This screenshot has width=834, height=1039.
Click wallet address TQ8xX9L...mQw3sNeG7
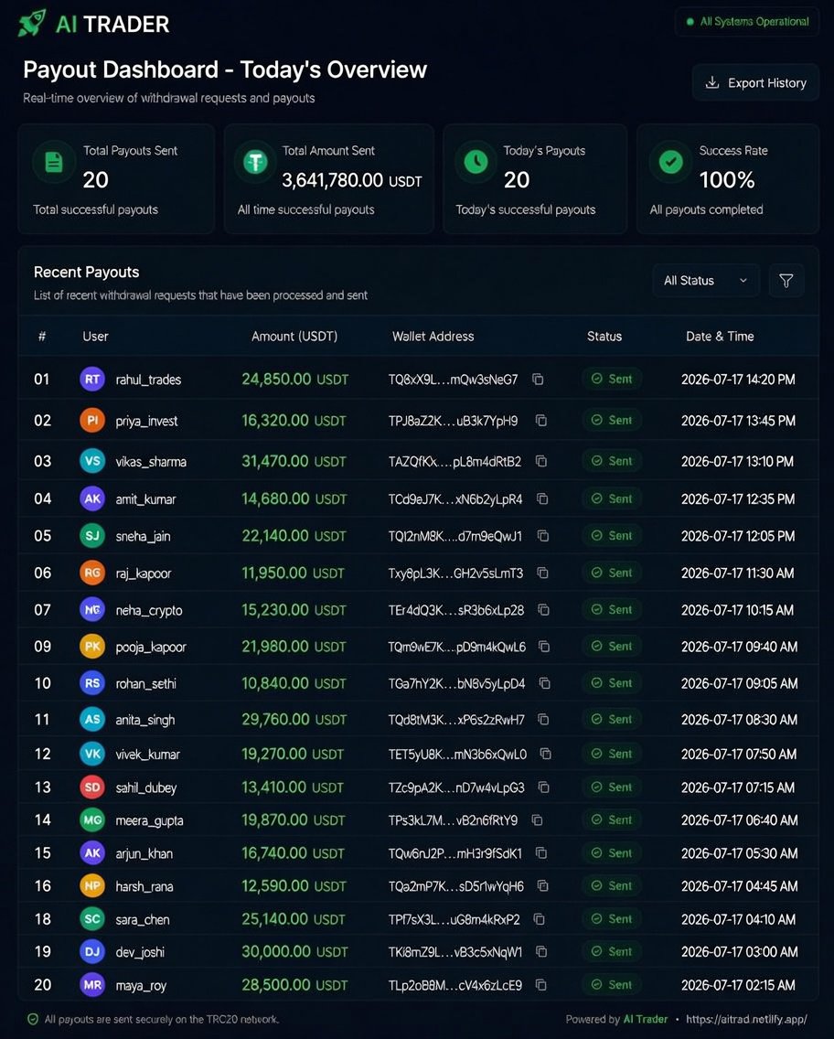point(453,380)
